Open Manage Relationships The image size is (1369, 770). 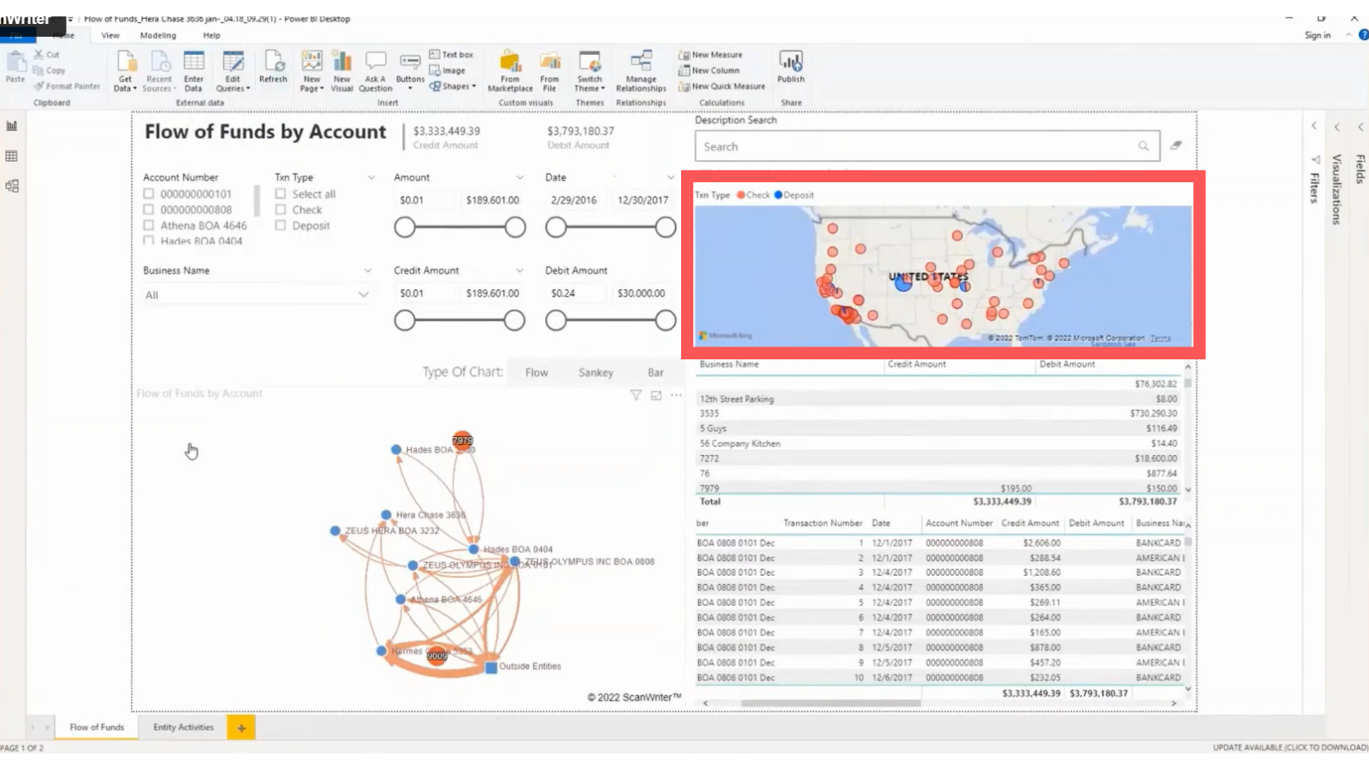[x=641, y=62]
